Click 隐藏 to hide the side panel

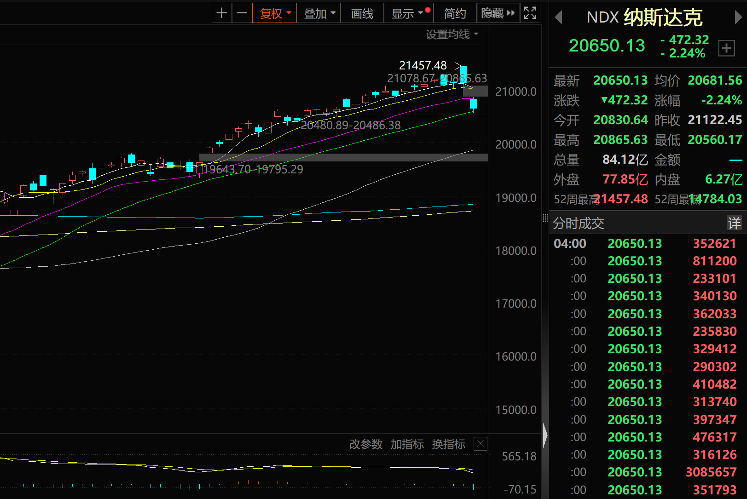498,13
